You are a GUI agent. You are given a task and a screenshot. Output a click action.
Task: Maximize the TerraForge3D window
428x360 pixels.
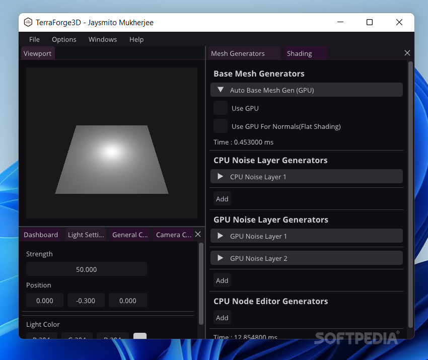point(369,22)
